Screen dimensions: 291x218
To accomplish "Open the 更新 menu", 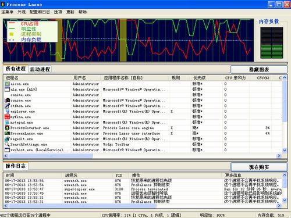I will pyautogui.click(x=70, y=12).
